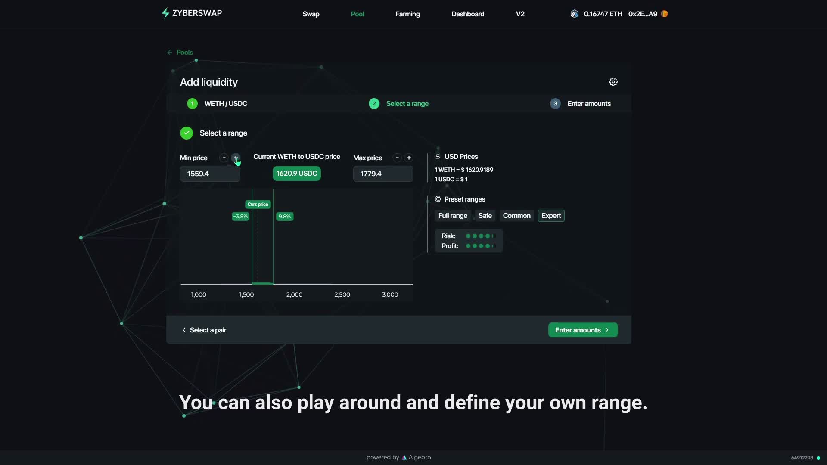Go to the Dashboard page

pyautogui.click(x=467, y=14)
